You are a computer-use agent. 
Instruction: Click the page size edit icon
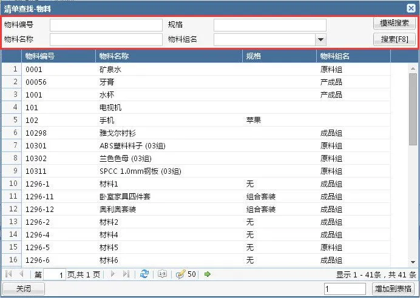tap(180, 274)
